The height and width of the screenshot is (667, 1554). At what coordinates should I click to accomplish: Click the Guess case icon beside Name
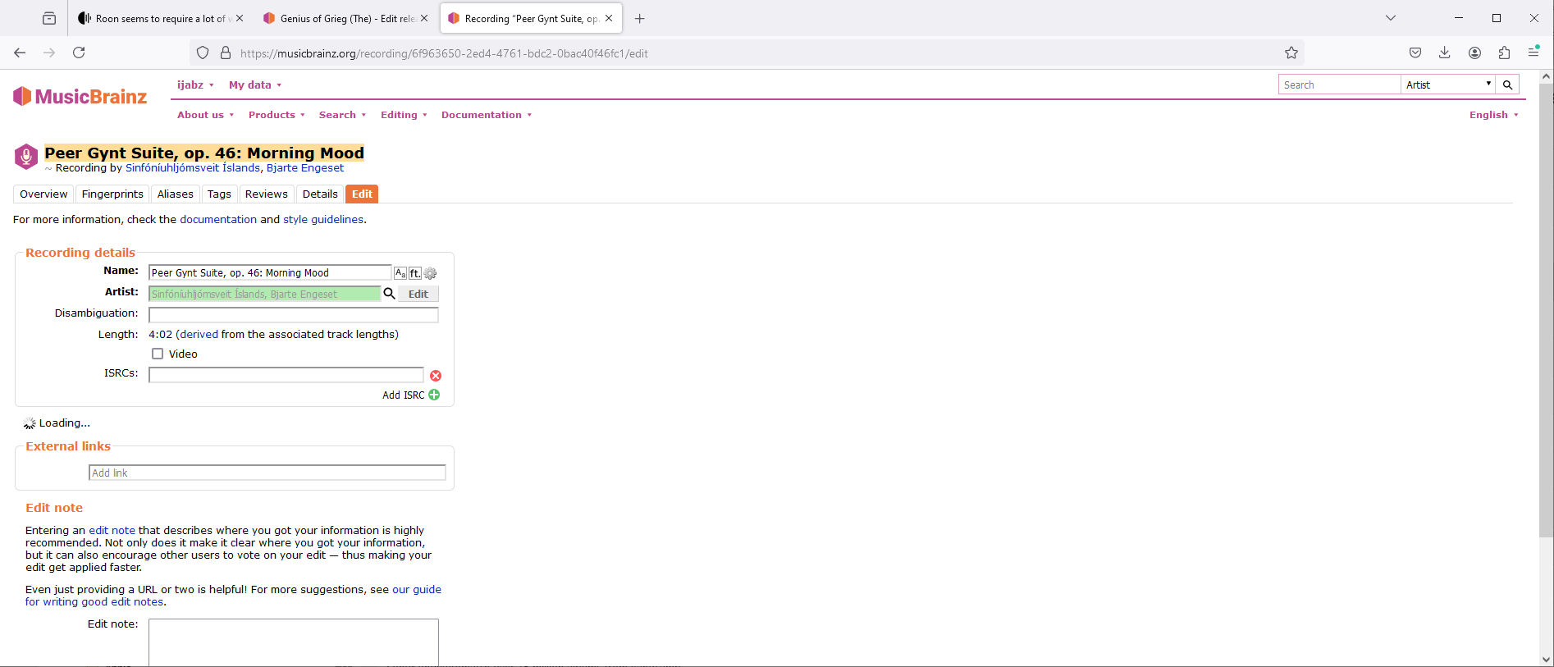point(400,273)
